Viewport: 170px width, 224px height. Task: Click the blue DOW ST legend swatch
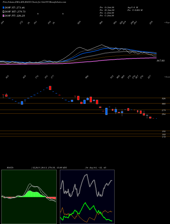coord(3,7)
